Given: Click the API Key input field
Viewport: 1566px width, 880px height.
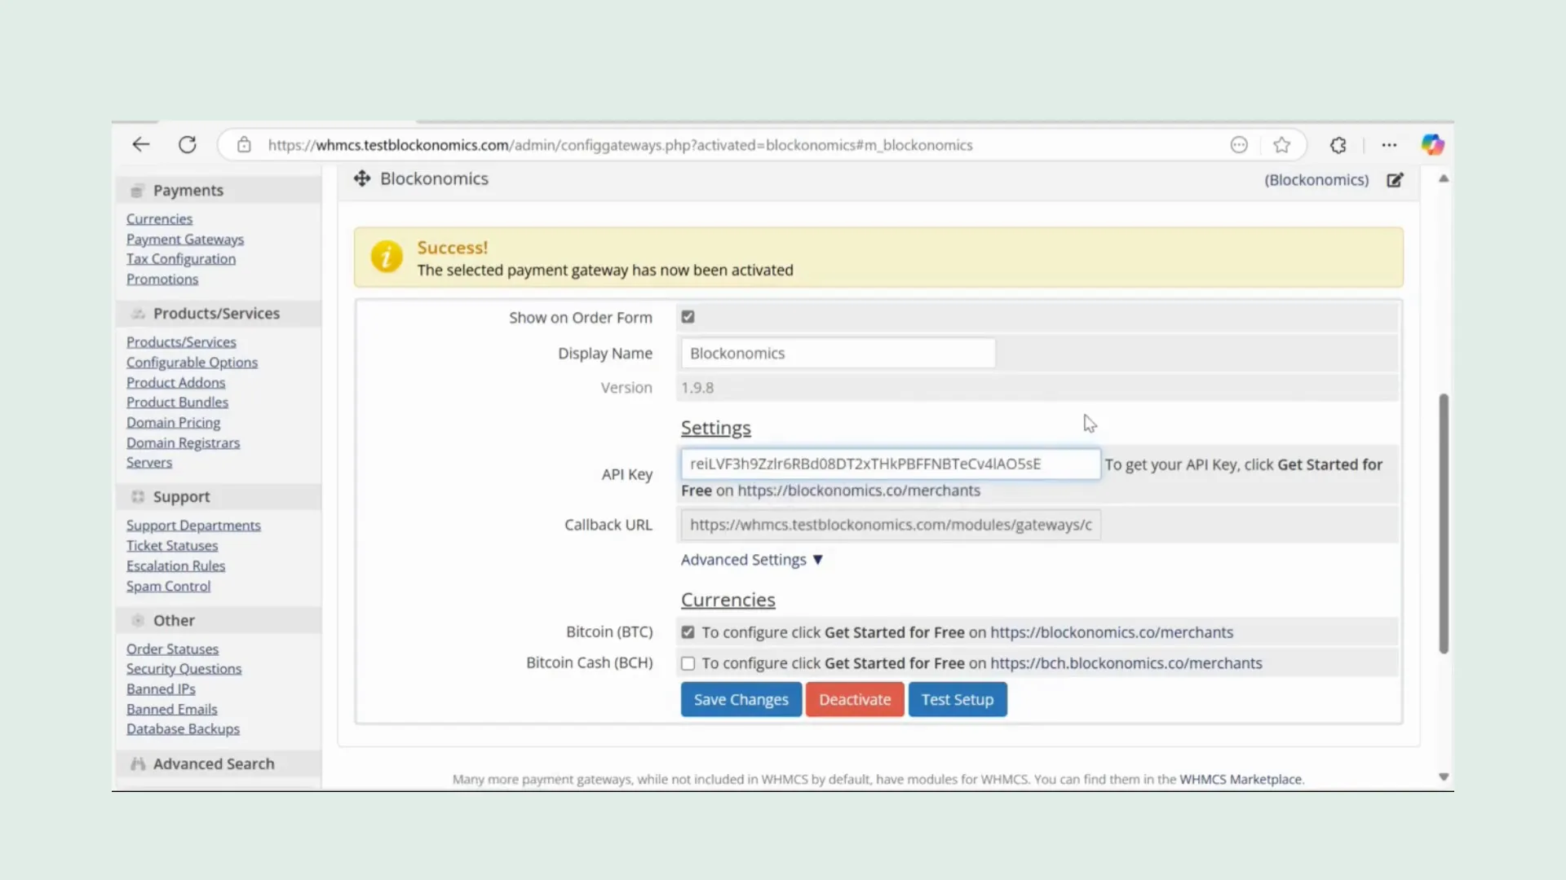Looking at the screenshot, I should coord(888,463).
